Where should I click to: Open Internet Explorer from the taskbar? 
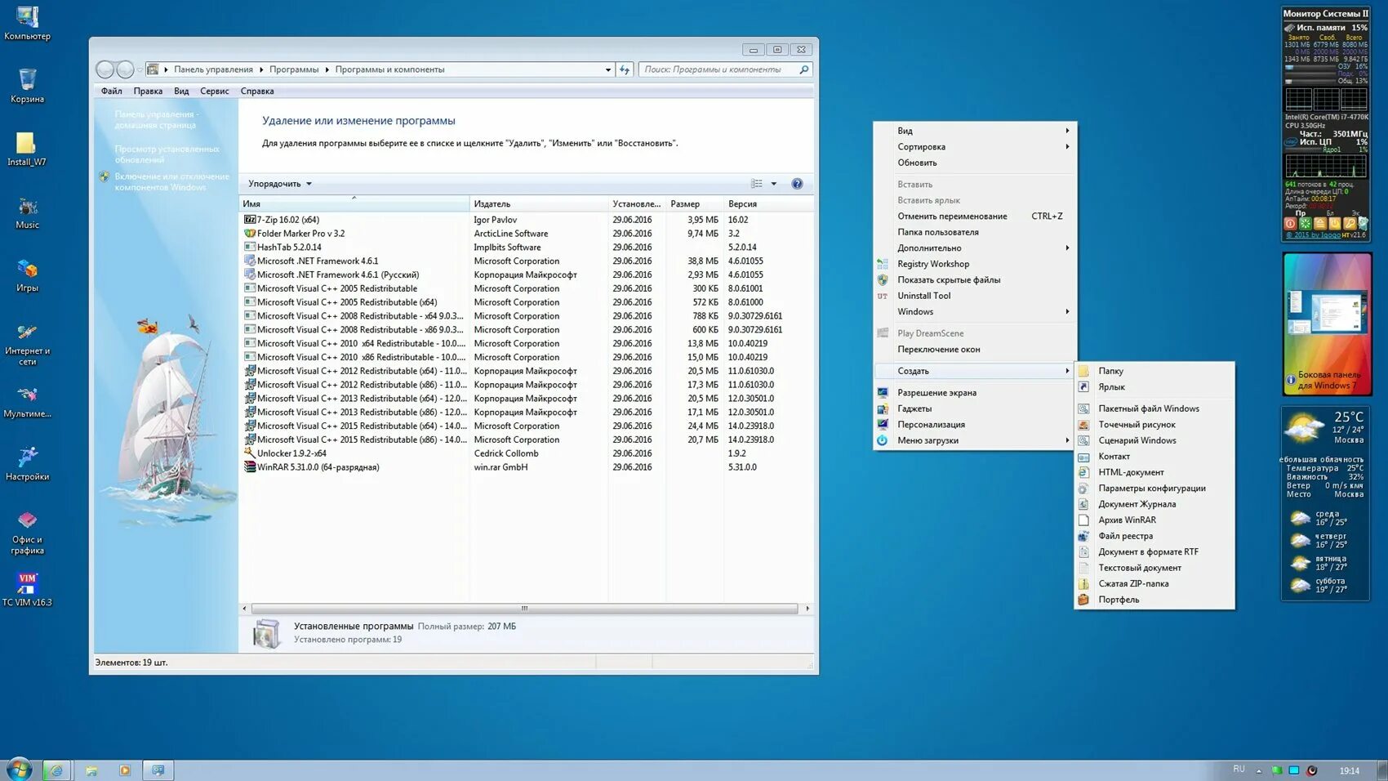[56, 770]
